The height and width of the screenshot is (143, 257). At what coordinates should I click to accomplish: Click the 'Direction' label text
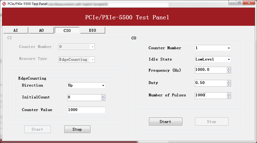point(32,85)
